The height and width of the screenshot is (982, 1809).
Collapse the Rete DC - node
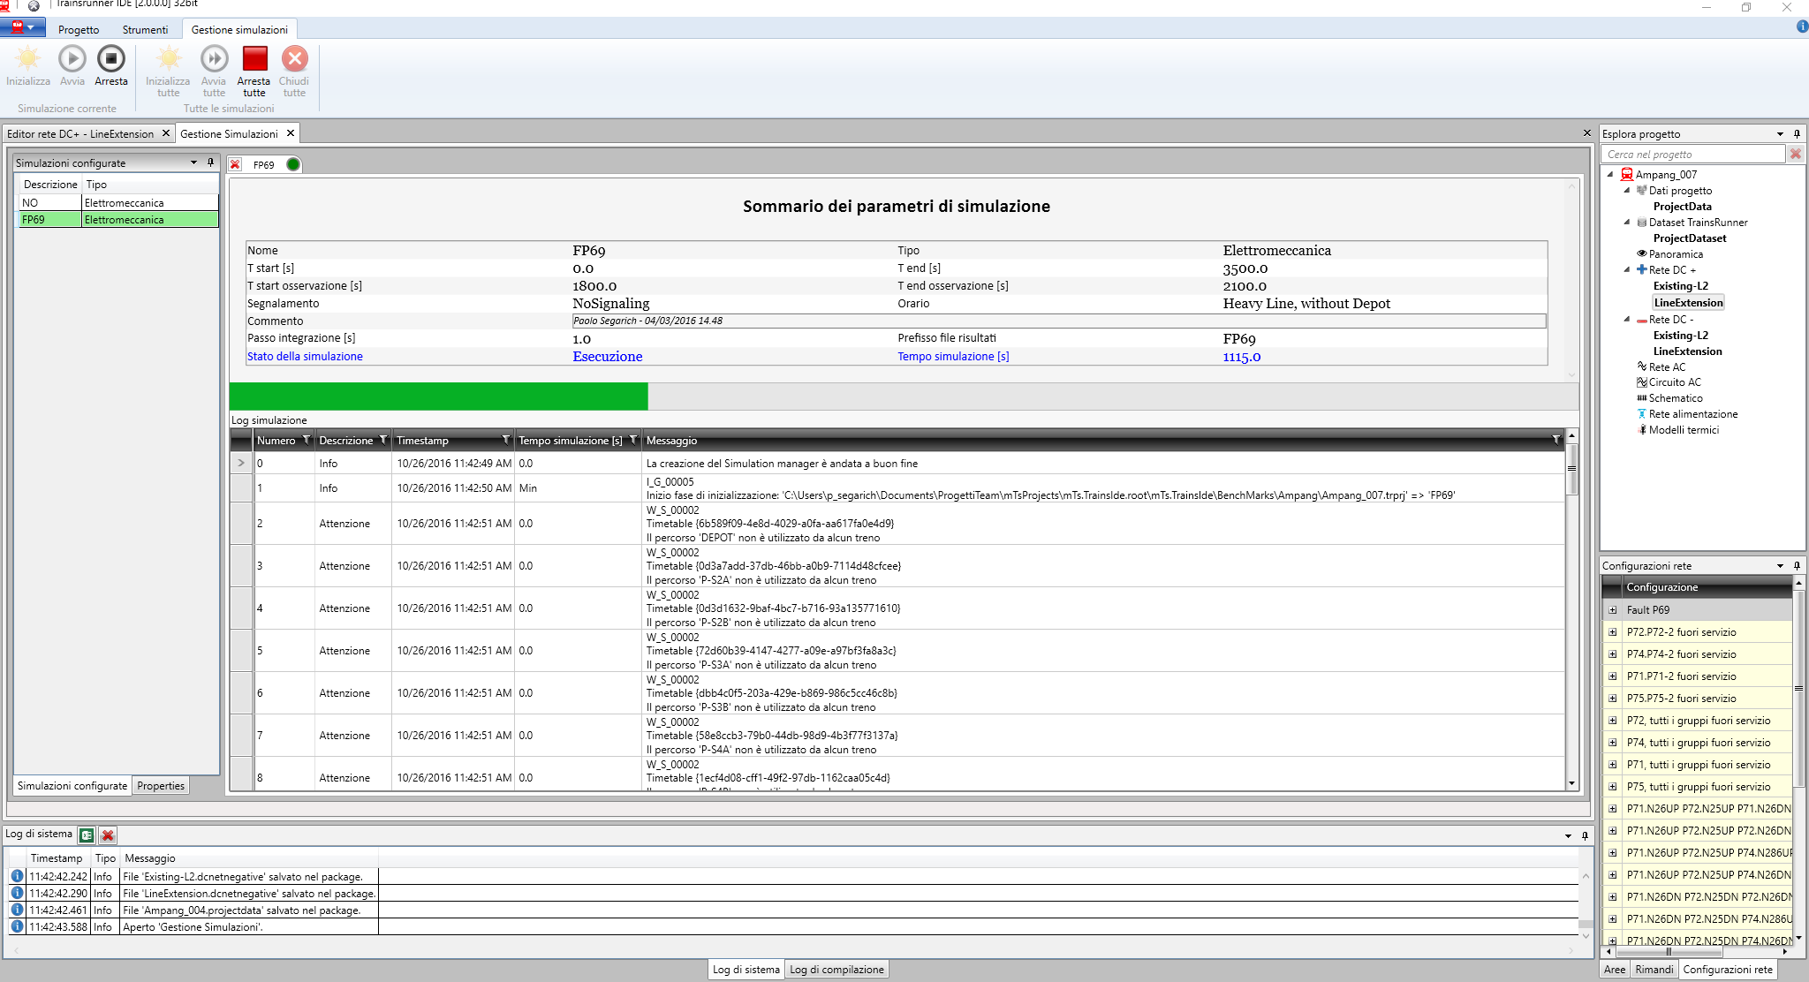click(1626, 319)
